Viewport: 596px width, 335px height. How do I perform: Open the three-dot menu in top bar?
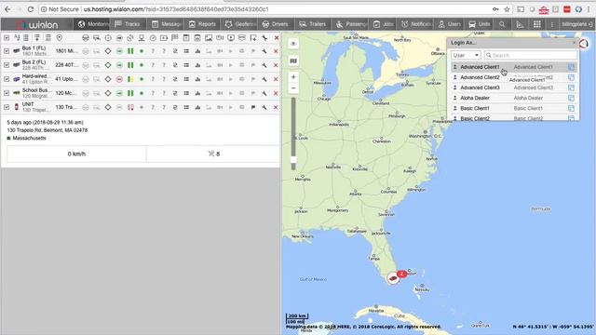(x=552, y=24)
